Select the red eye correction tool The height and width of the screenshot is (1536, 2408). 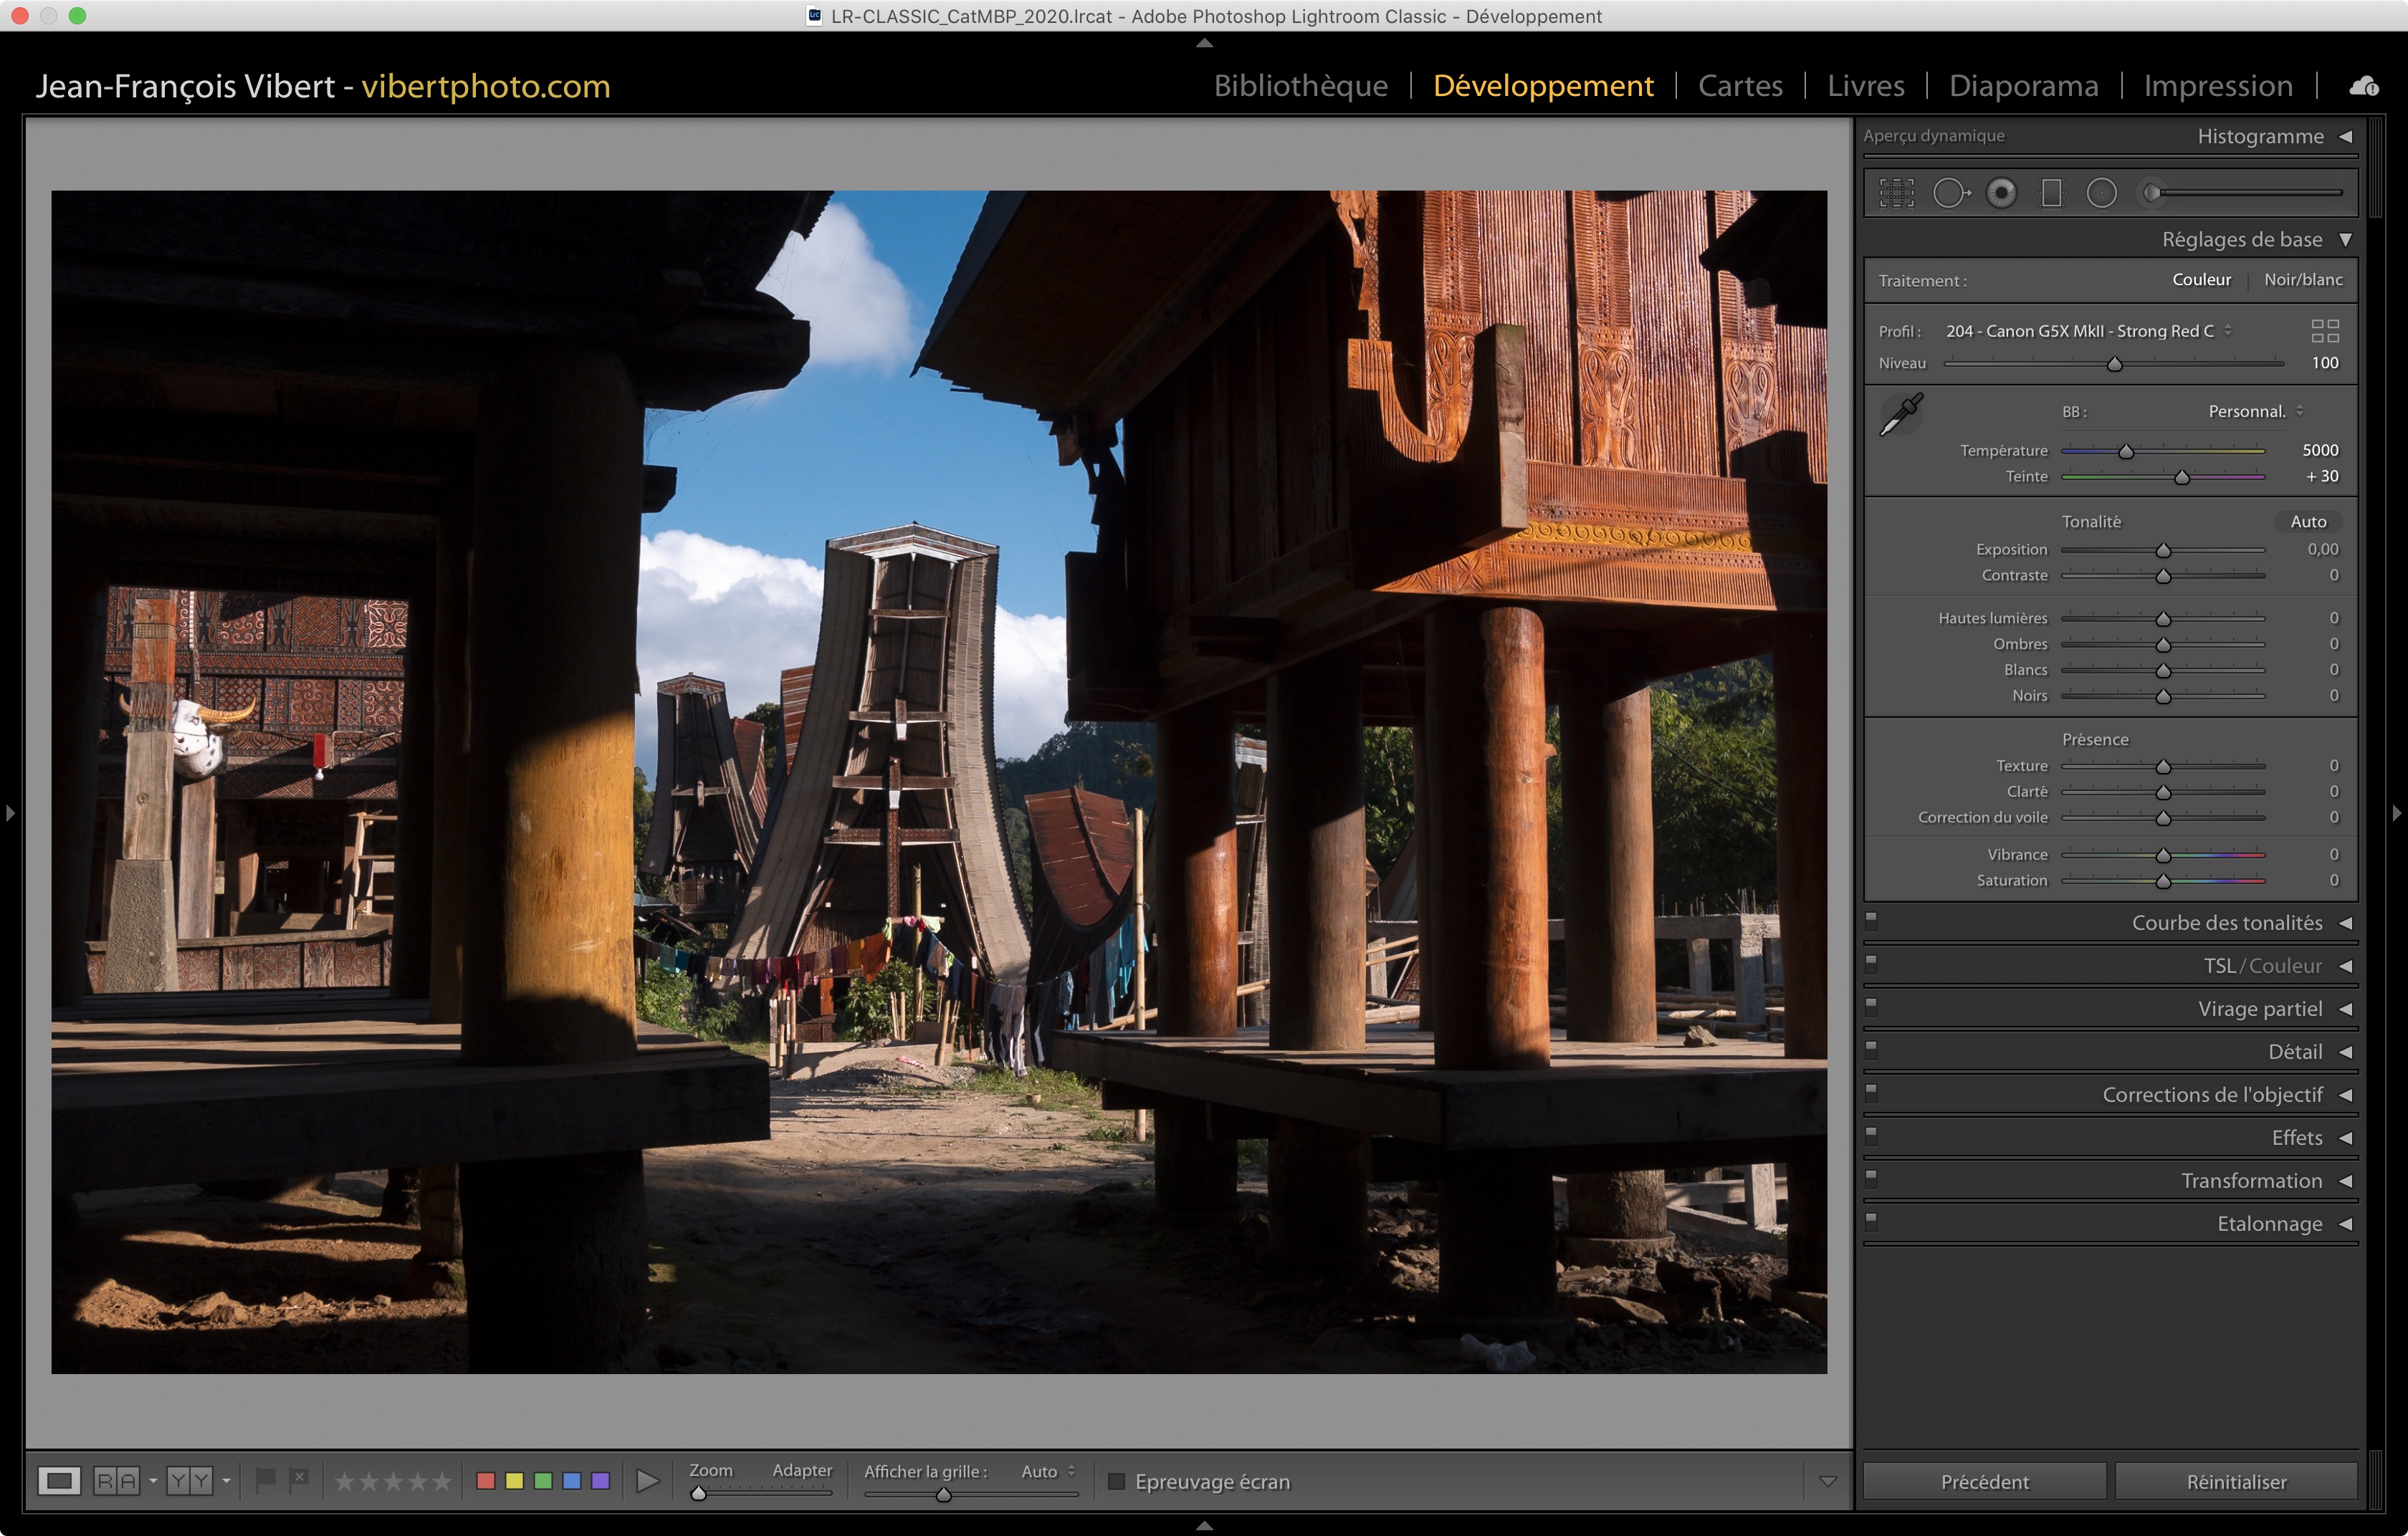(2001, 193)
